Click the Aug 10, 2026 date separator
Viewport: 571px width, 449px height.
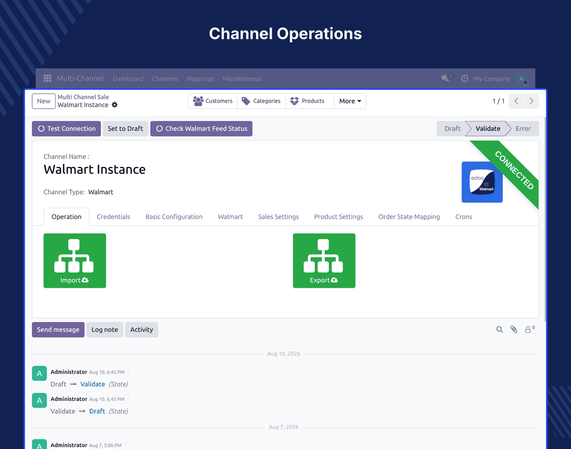coord(283,354)
